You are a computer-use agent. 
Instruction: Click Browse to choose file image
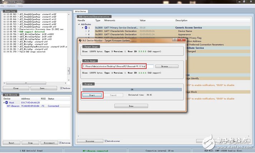coord(167,66)
